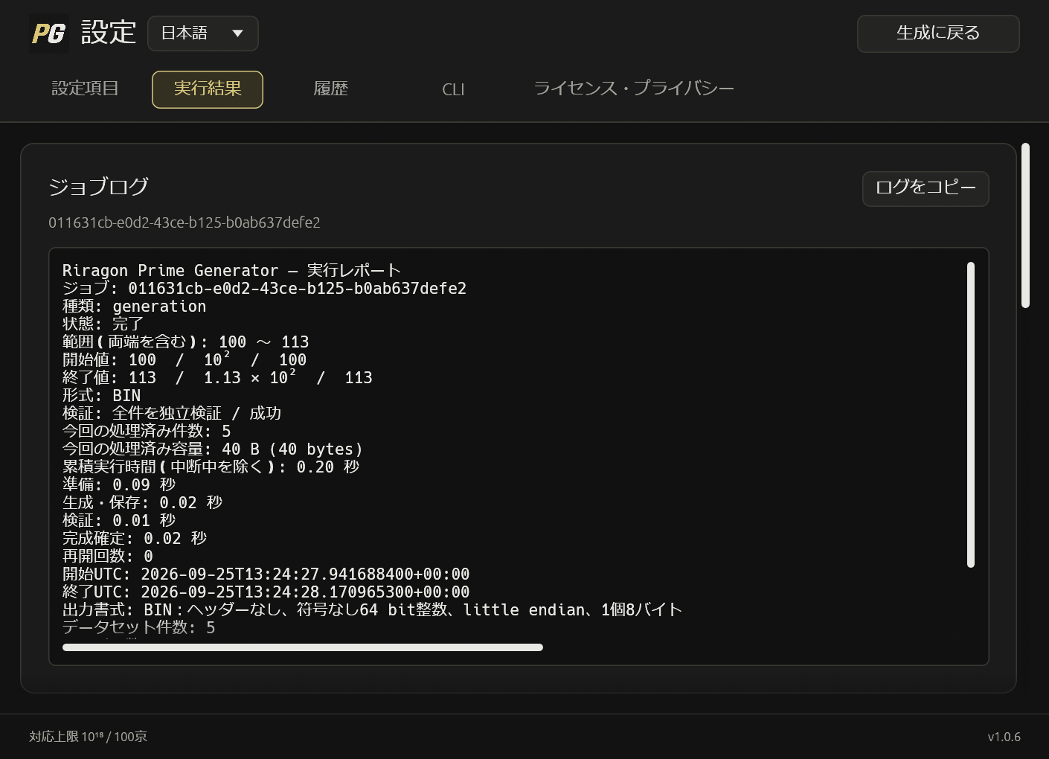
Task: Click the 'データセット件数: 5' line
Action: point(139,627)
